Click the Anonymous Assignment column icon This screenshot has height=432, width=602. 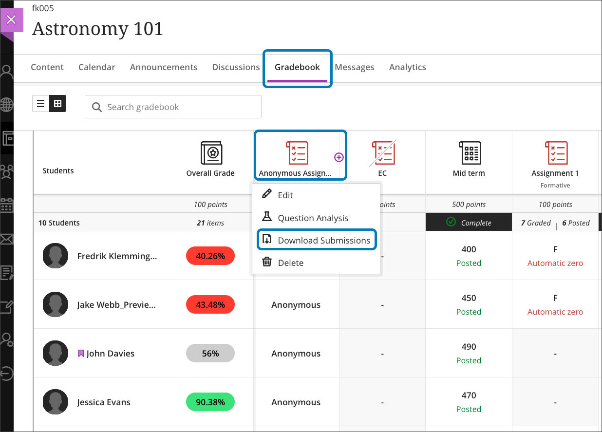[297, 153]
